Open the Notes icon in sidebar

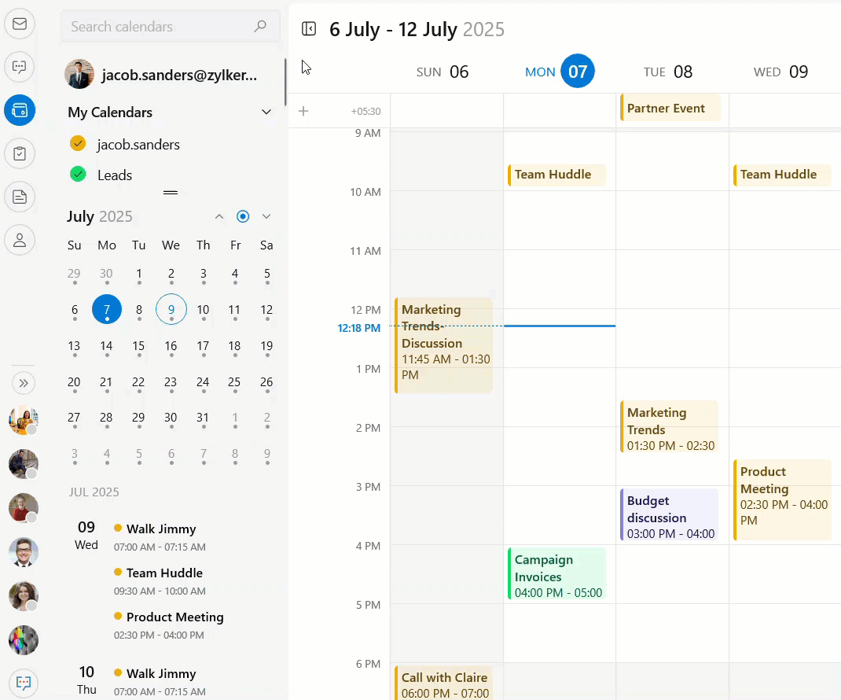pos(20,197)
